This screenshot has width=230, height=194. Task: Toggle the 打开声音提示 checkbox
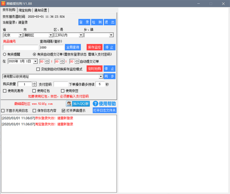(x=64, y=111)
